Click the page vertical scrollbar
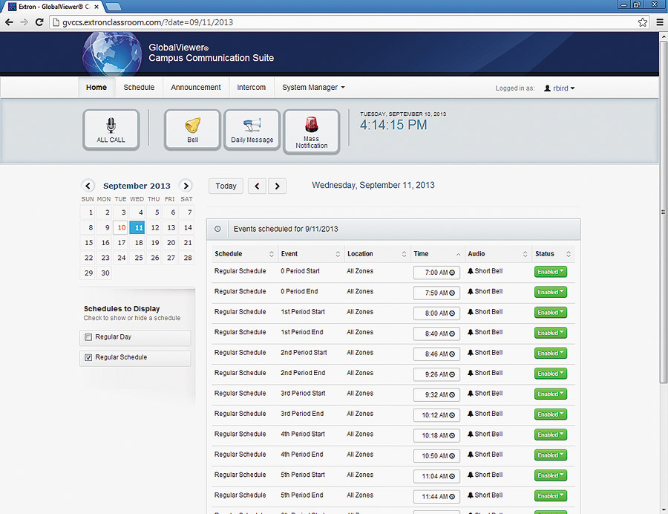This screenshot has width=668, height=514. tap(664, 212)
